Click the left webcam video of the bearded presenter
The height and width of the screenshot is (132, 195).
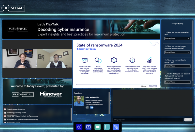click(20, 59)
